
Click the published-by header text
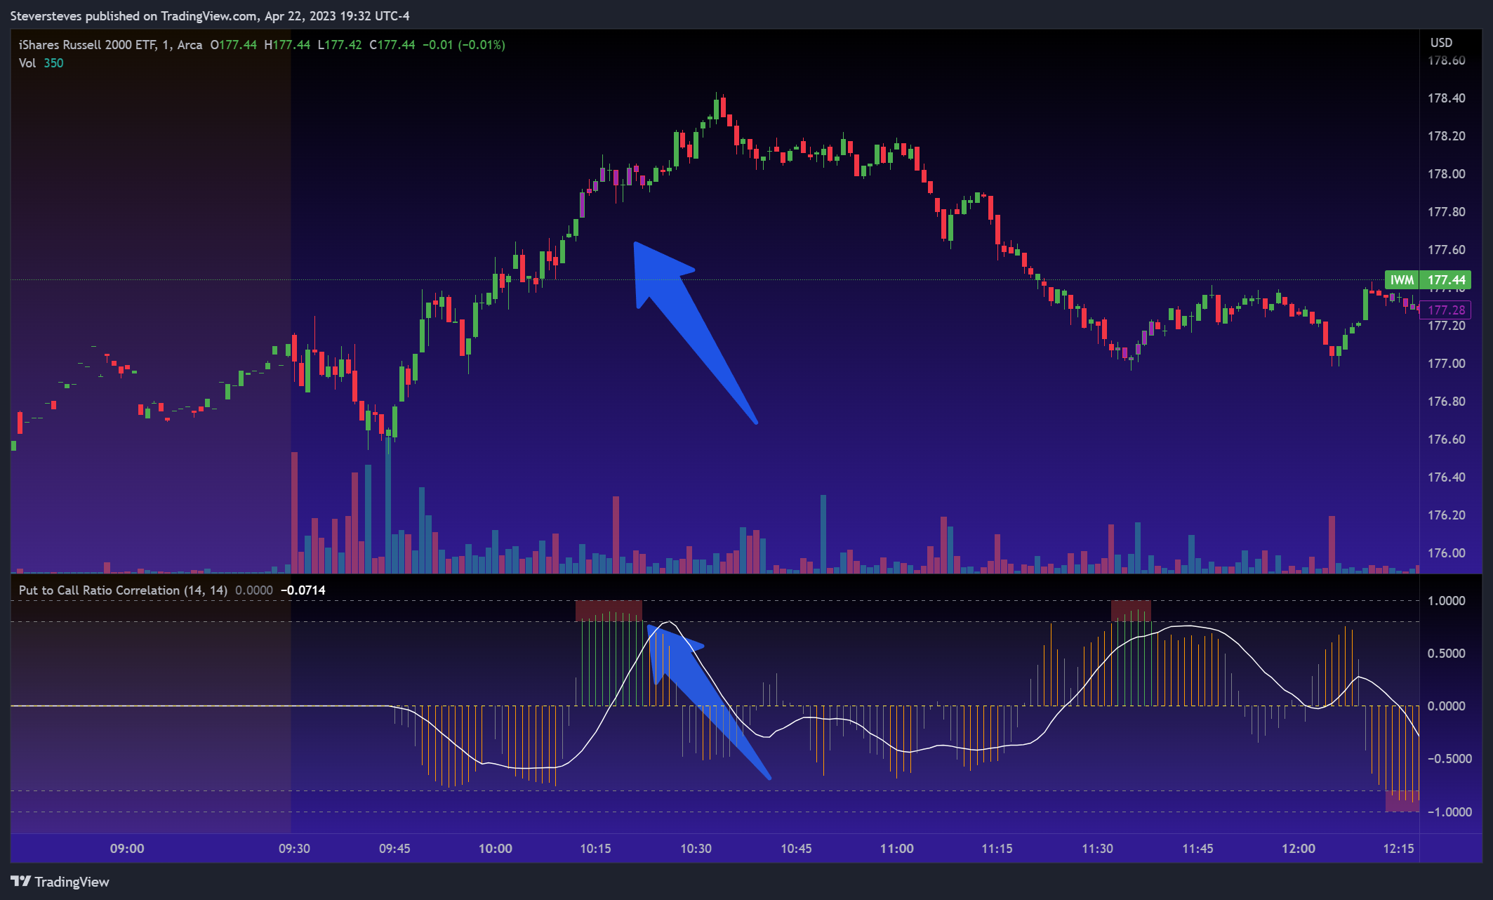210,15
